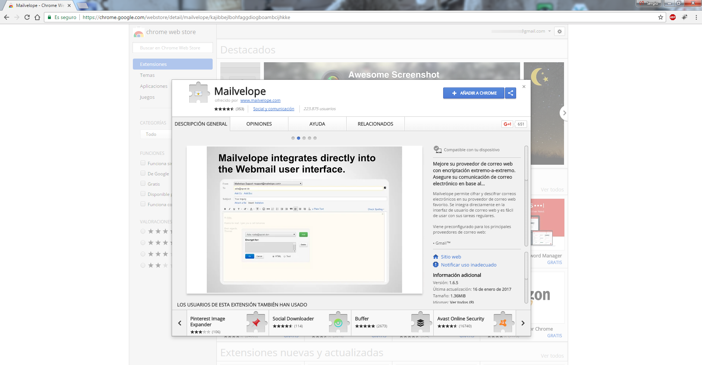Select the three-stars-and-up rating radio button
This screenshot has height=365, width=702.
point(143,254)
